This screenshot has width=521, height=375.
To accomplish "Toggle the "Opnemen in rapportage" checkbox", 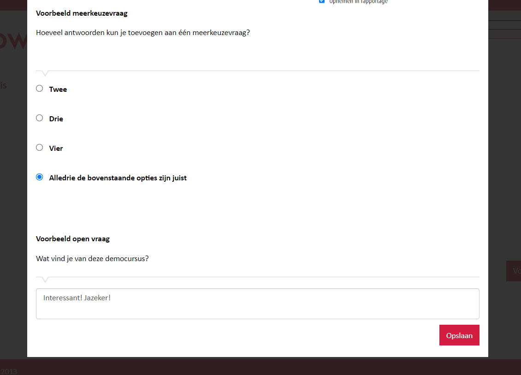I will [322, 1].
